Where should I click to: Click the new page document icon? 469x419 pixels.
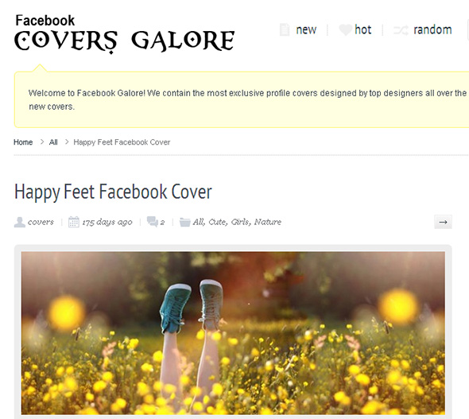(285, 29)
